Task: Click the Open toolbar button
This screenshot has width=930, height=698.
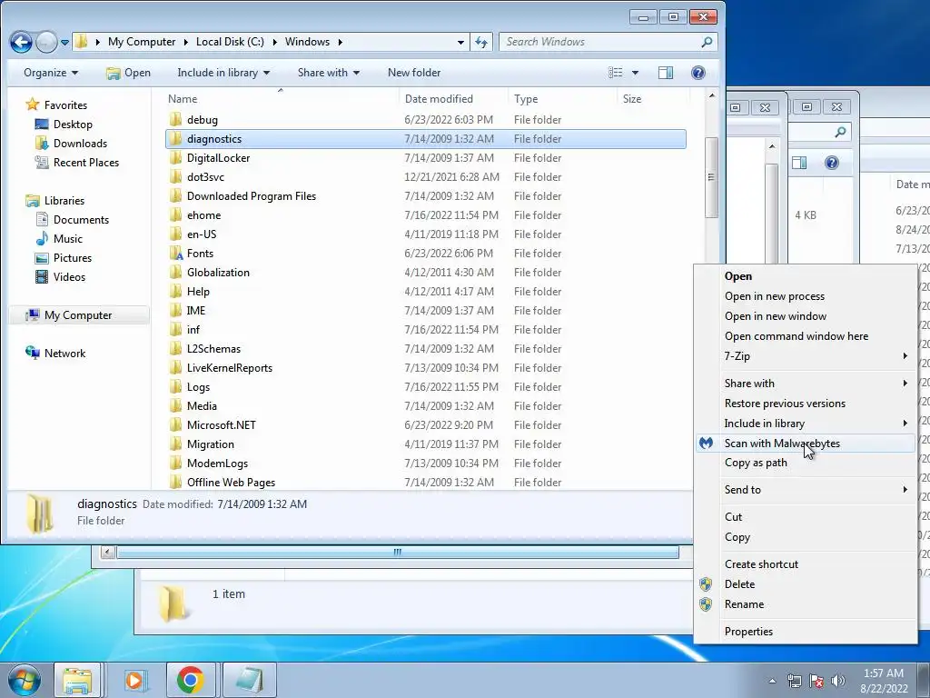Action: [x=128, y=73]
